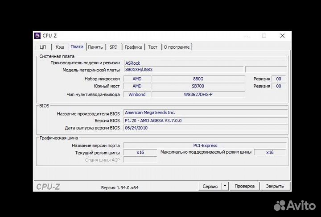
Task: Click the empty Опция шины AGP field
Action: click(x=140, y=159)
